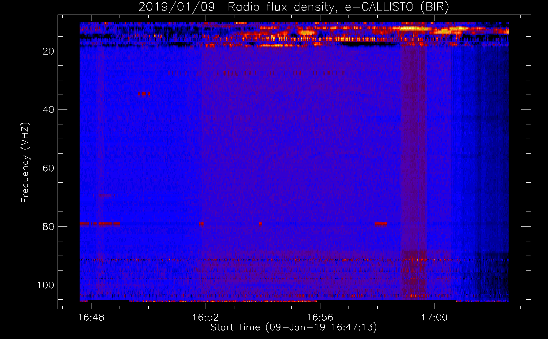Click the '60' frequency tick label
The width and height of the screenshot is (548, 339).
[49, 168]
